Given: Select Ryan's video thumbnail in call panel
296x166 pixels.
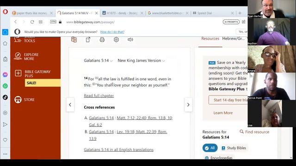Looking at the screenshot, I should click(x=271, y=9).
